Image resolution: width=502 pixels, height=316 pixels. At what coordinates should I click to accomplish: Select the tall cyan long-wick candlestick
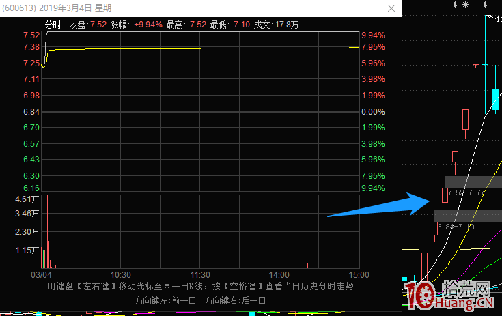point(486,65)
